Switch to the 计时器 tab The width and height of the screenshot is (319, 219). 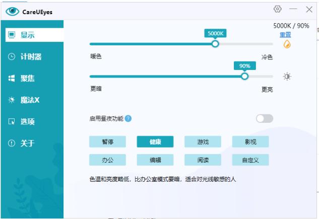32,56
